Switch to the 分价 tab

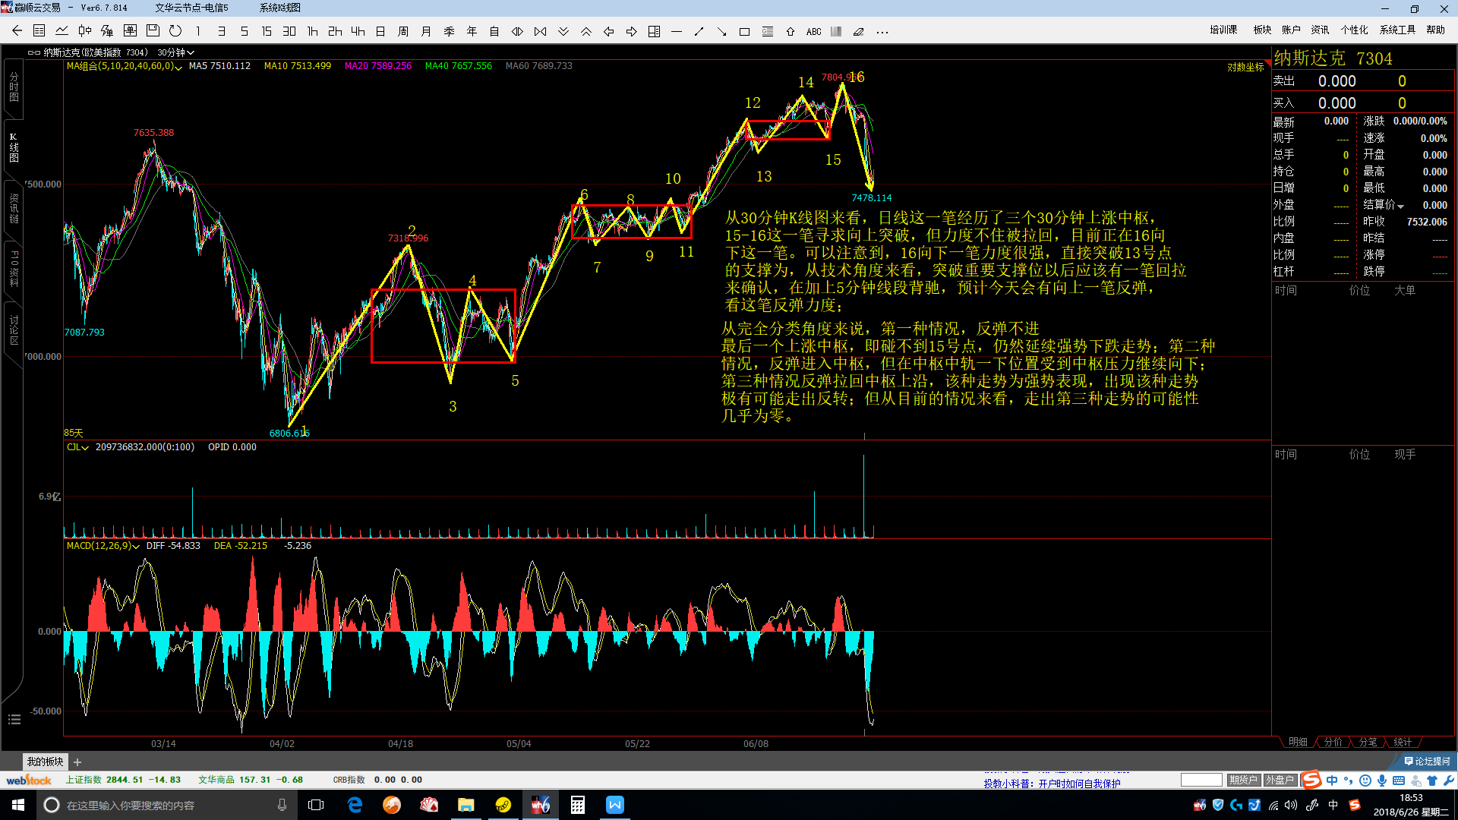tap(1333, 742)
